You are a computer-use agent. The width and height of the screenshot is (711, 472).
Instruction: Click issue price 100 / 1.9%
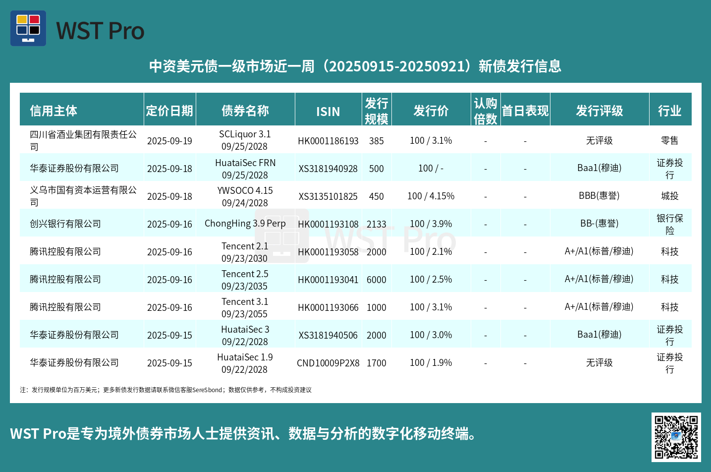point(431,362)
